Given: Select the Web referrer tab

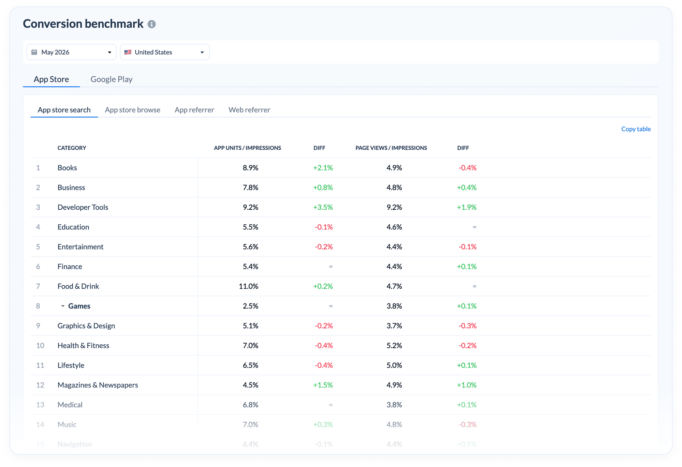Looking at the screenshot, I should (x=249, y=110).
